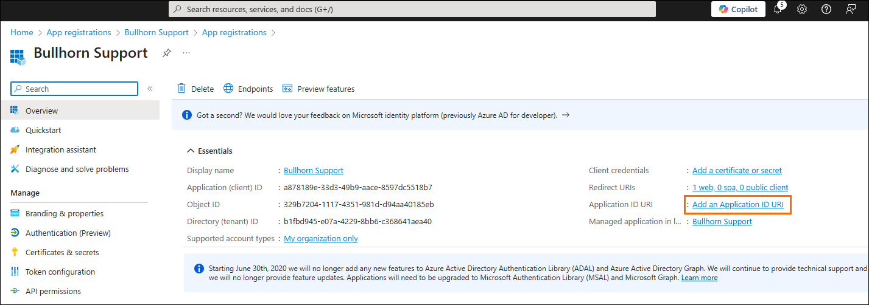869x305 pixels.
Task: Click the Delete toolbar button
Action: (195, 89)
